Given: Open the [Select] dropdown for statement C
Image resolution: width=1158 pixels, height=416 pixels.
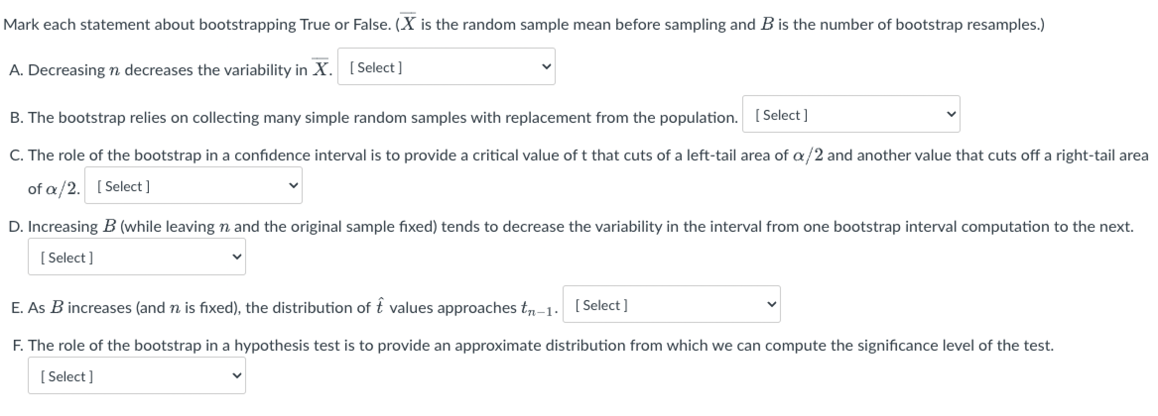Looking at the screenshot, I should coord(193,185).
